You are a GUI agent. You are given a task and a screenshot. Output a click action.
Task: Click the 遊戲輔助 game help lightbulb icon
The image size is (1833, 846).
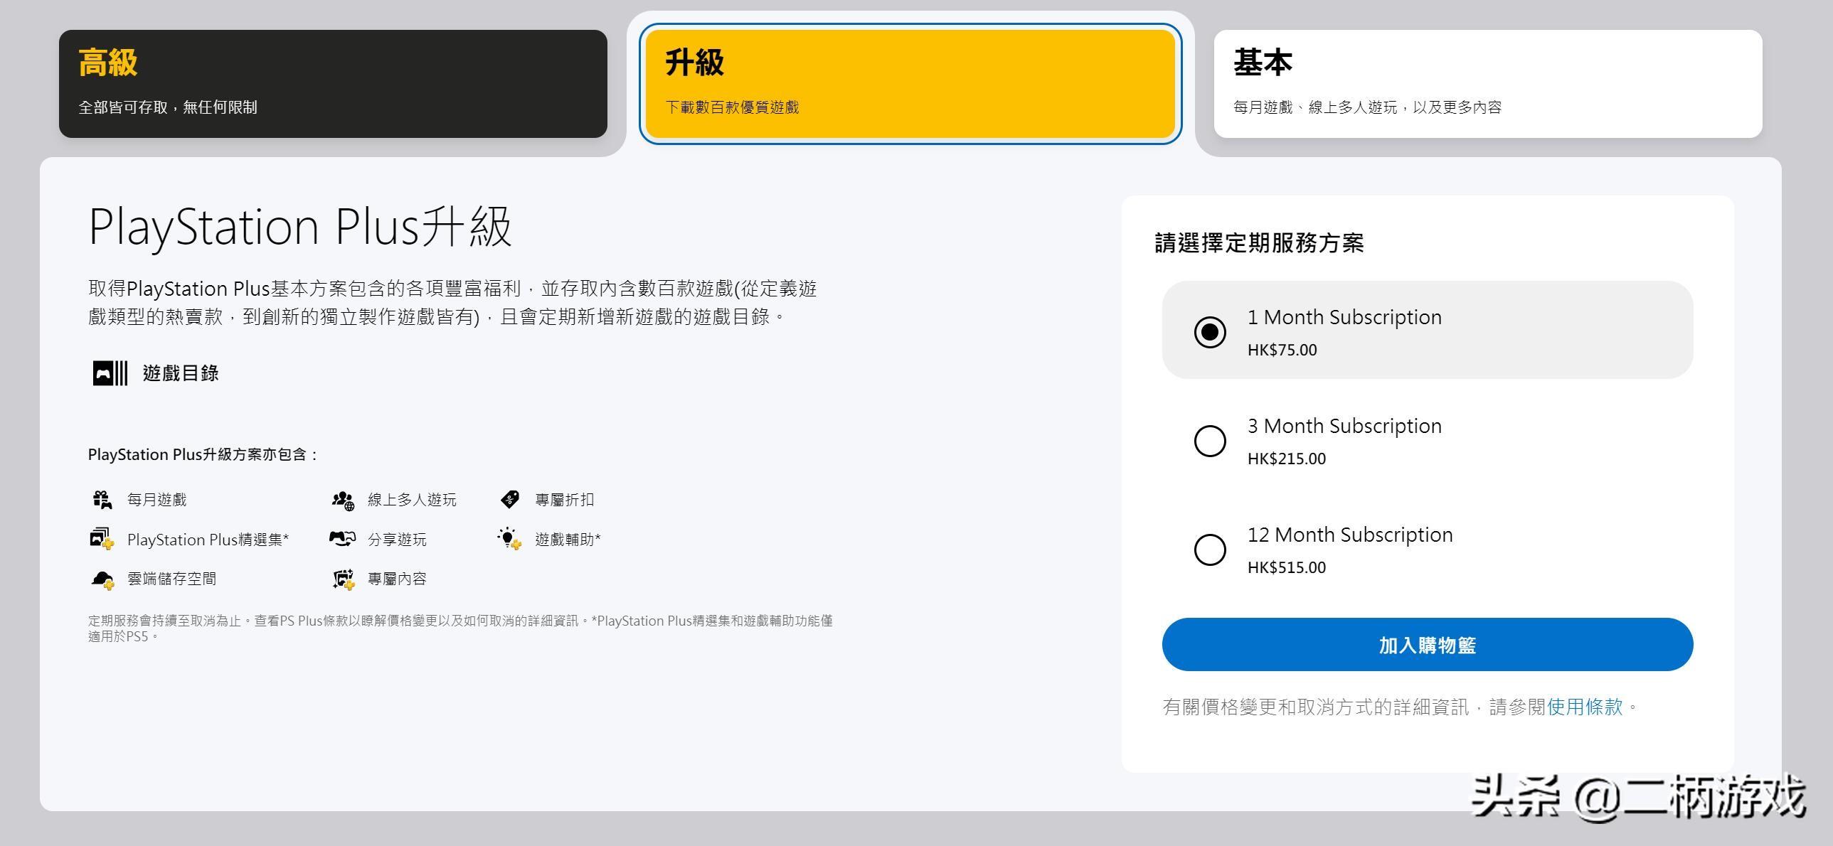(509, 539)
